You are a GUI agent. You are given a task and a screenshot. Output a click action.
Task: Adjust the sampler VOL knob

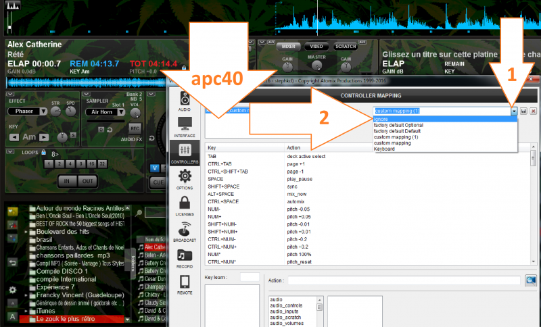[x=135, y=113]
